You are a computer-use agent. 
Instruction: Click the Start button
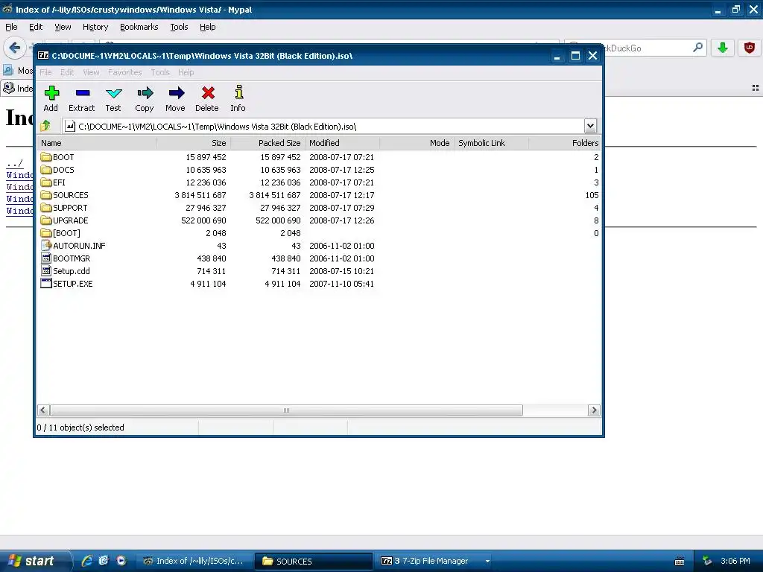[35, 561]
